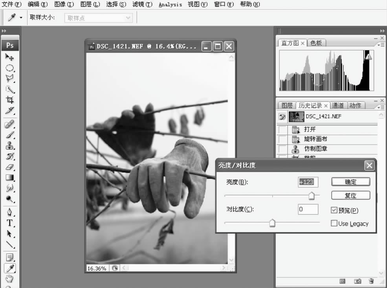Switch to the 色板 tab
This screenshot has width=387, height=288.
click(x=316, y=43)
